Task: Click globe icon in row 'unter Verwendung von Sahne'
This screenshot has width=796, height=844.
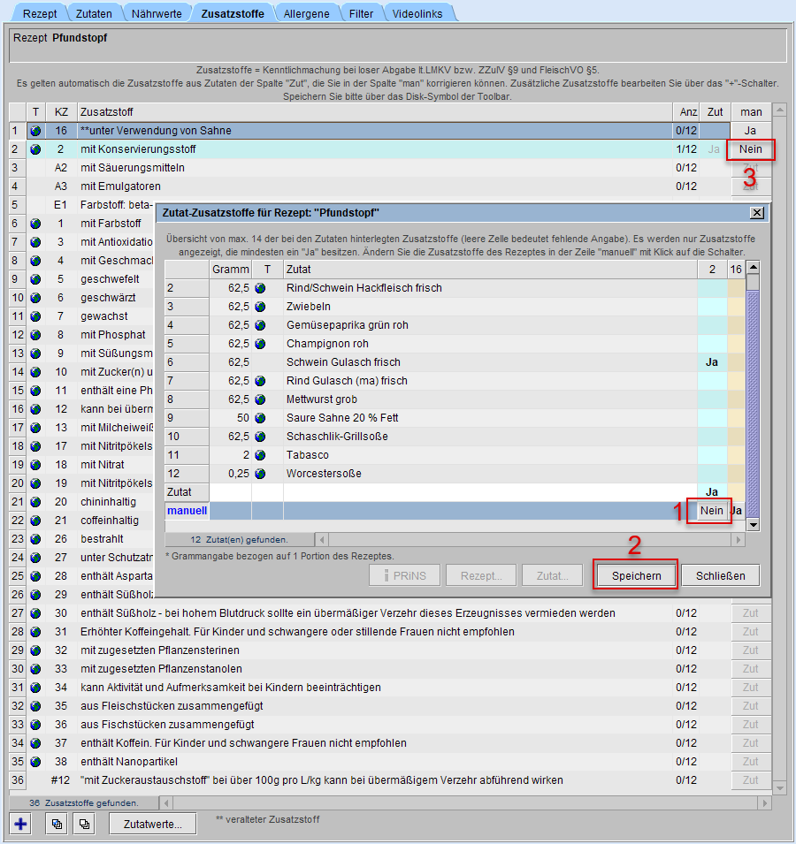Action: [35, 131]
